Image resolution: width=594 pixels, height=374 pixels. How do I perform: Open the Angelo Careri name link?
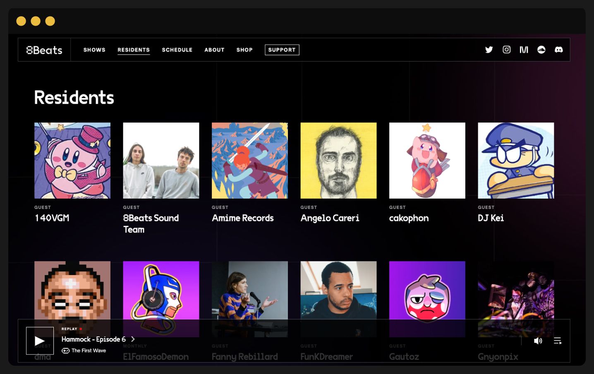coord(330,218)
